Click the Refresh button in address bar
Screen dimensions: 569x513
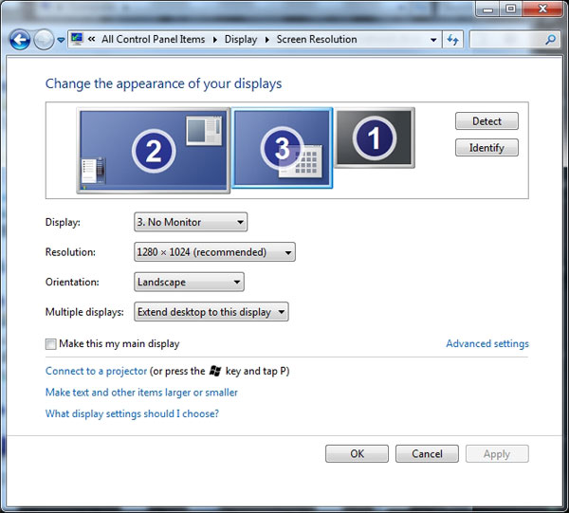452,39
